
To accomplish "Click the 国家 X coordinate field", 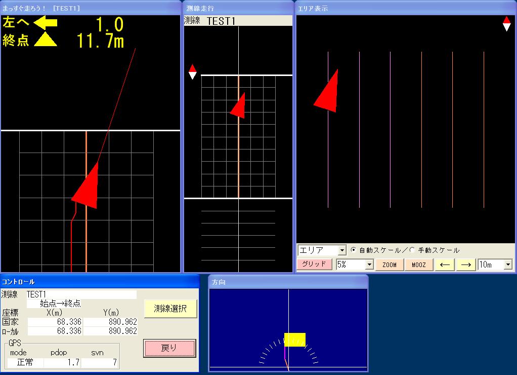I will pyautogui.click(x=55, y=322).
